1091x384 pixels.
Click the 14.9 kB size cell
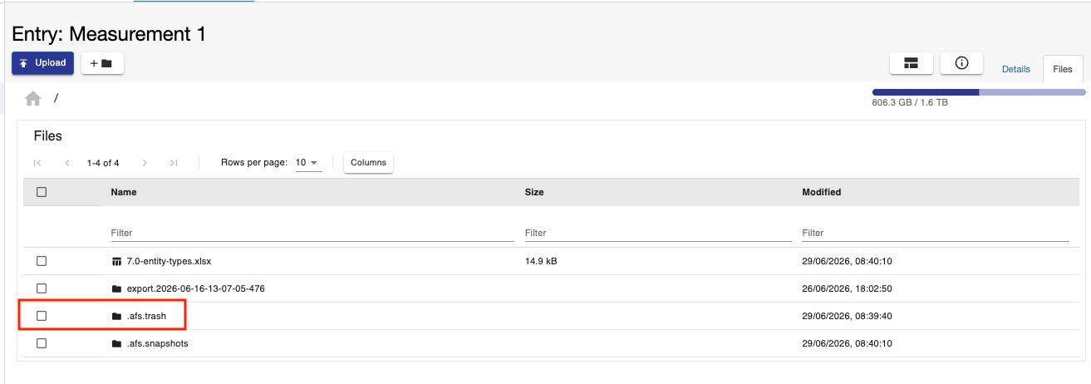(x=541, y=261)
